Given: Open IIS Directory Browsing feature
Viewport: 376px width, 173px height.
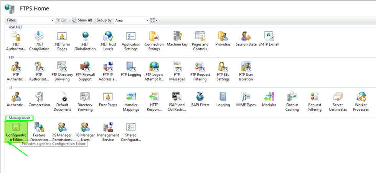Looking at the screenshot, I should point(85,102).
